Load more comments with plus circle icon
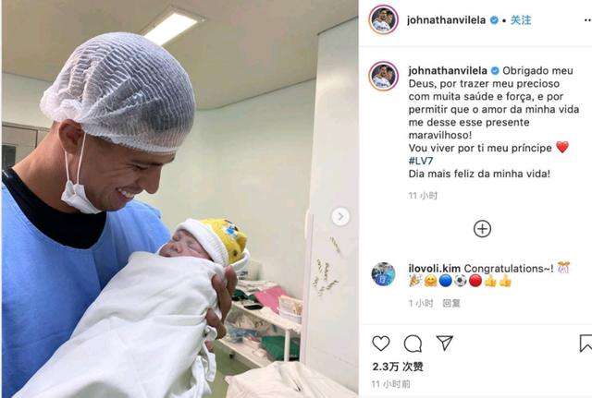 (482, 229)
